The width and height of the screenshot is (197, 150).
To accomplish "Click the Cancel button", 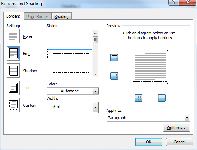I will [179, 142].
